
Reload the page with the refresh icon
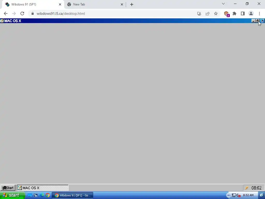(22, 13)
